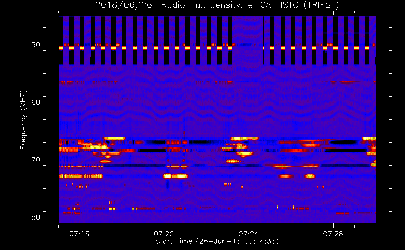Click the 50 frequency tick label
Viewport: 405px width, 250px height.
click(x=36, y=45)
